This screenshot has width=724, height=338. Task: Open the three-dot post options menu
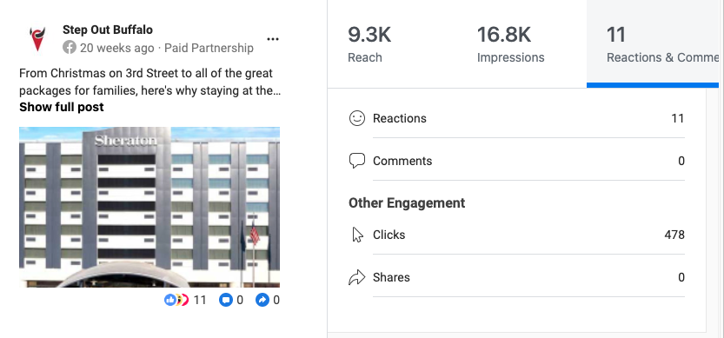(x=273, y=39)
